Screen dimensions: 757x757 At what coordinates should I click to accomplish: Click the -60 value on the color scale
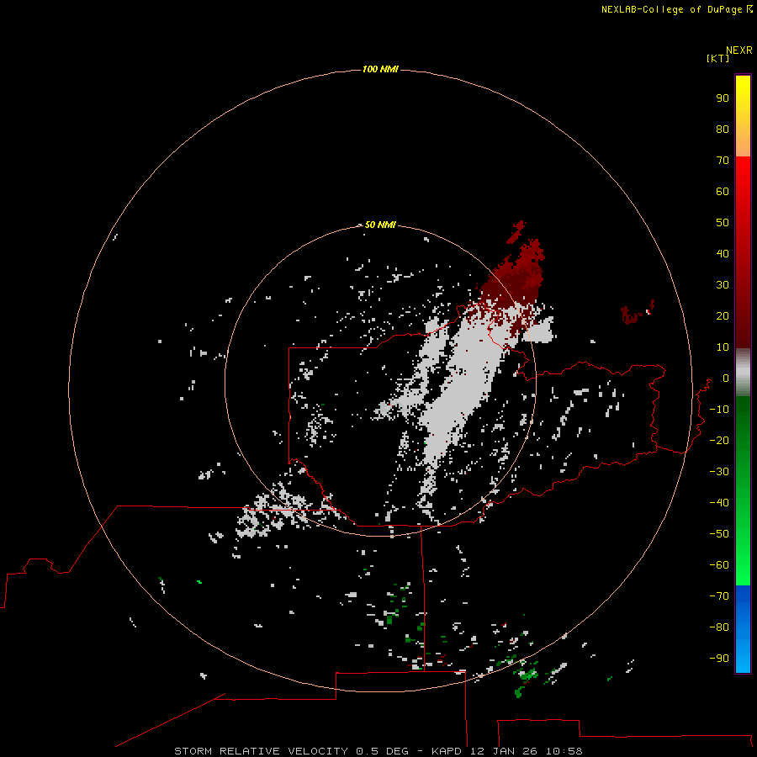tap(719, 565)
